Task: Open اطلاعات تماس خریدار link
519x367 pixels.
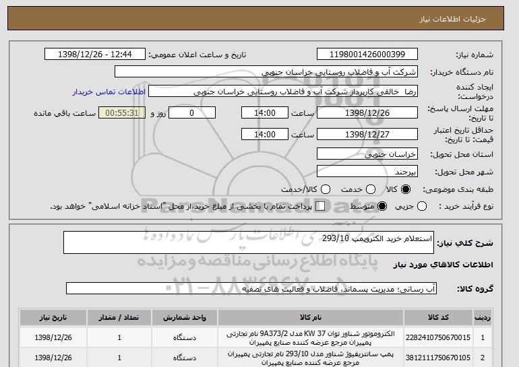Action: 109,92
